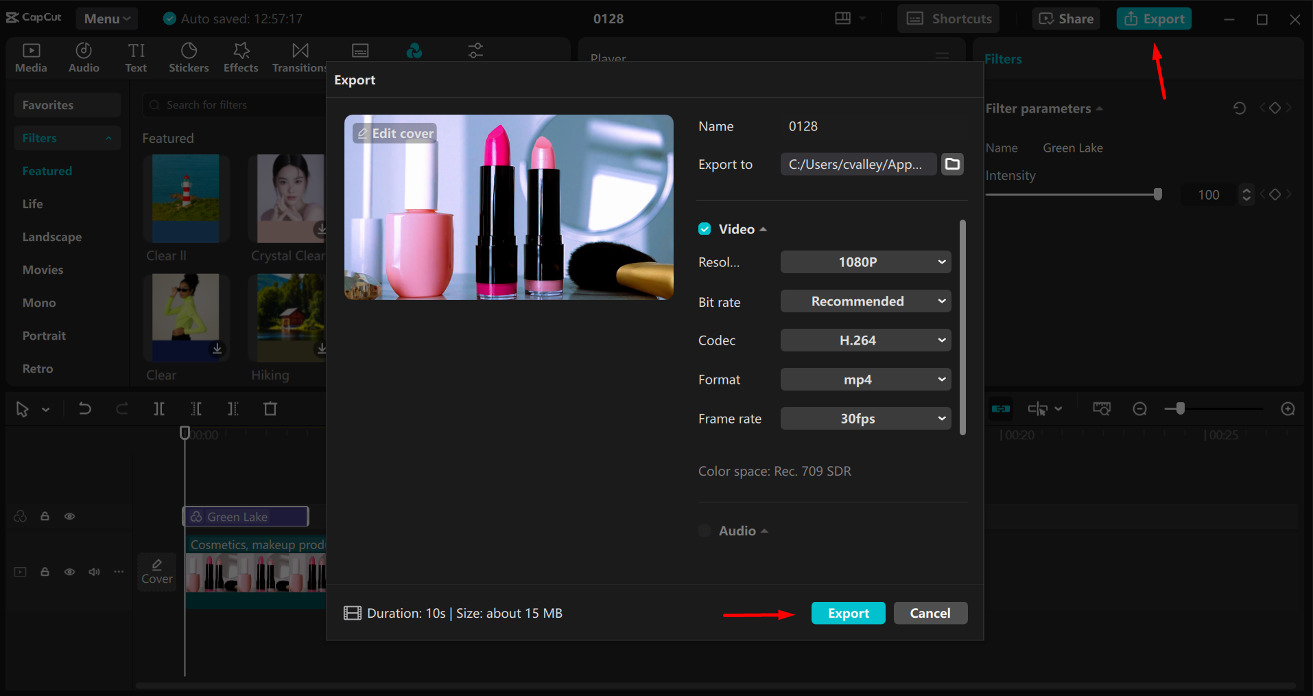Click the split clip icon in timeline toolbar
1313x696 pixels.
pos(158,408)
